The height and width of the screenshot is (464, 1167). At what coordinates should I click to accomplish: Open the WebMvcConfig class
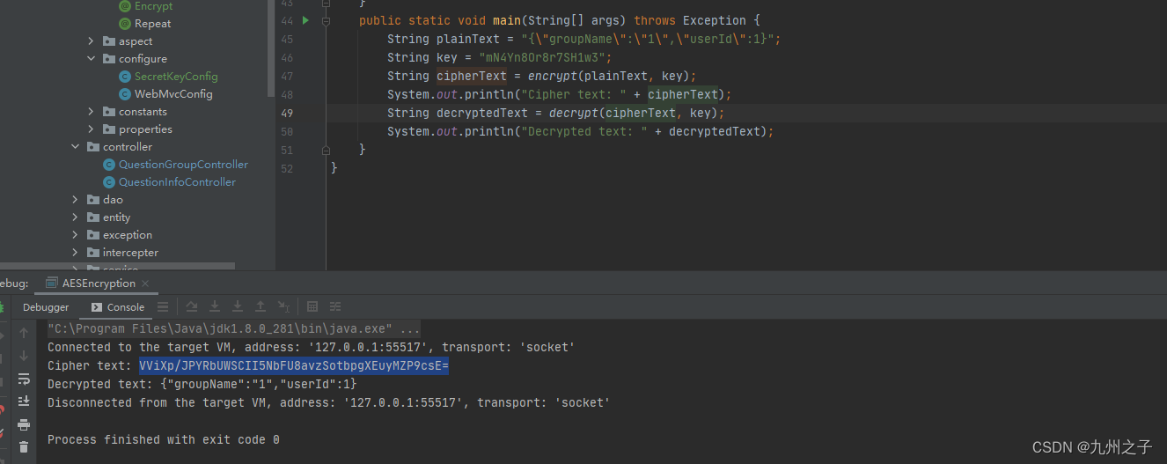pos(173,94)
